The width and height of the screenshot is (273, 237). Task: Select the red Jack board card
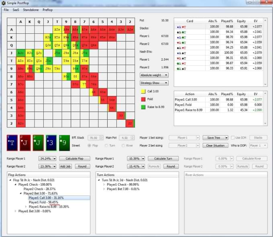[25, 143]
